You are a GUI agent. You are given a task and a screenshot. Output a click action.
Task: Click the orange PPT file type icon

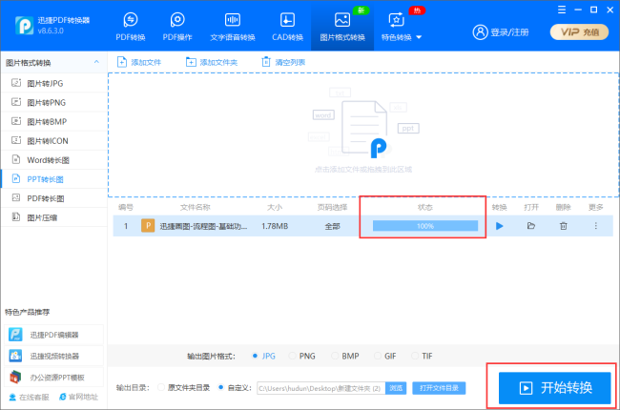click(148, 226)
